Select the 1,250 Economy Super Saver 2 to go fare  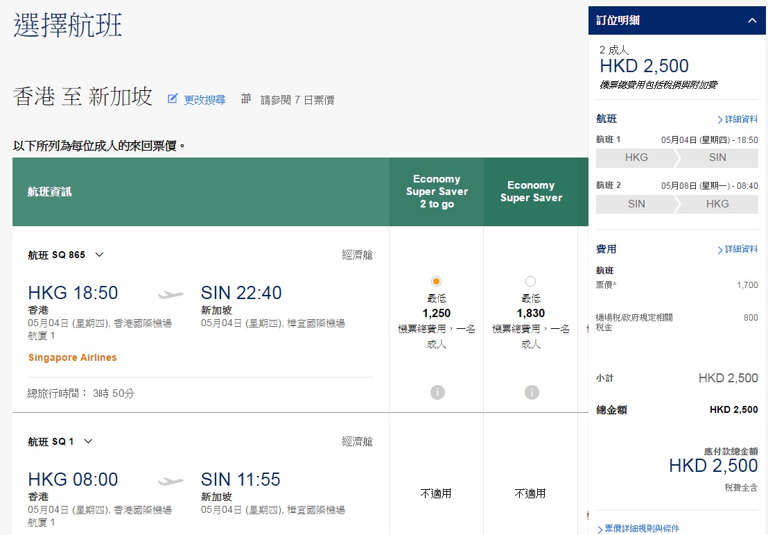coord(436,281)
